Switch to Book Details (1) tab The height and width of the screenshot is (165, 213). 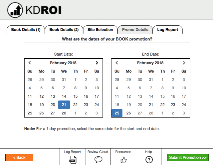[26, 30]
